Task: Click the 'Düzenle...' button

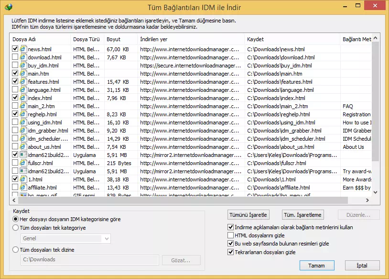Action: click(x=359, y=215)
